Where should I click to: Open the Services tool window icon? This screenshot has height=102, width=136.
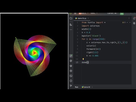pyautogui.click(x=71, y=71)
